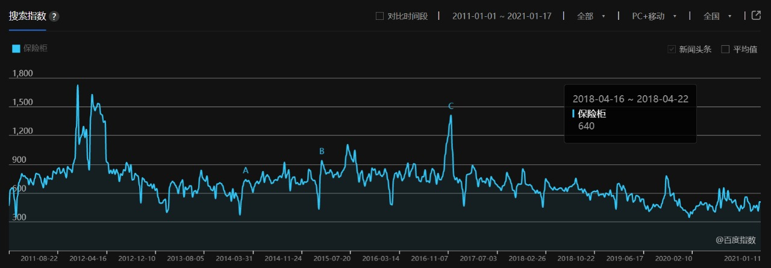Expand the PC+移动 device dropdown
The image size is (771, 268).
point(654,16)
